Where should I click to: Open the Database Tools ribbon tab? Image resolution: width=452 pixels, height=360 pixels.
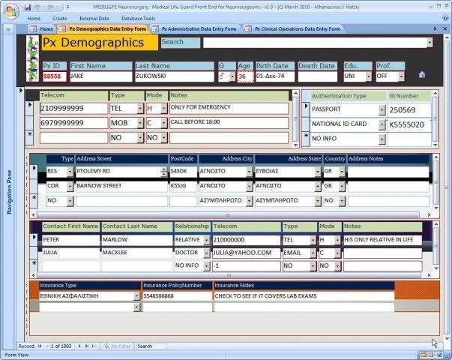click(139, 18)
